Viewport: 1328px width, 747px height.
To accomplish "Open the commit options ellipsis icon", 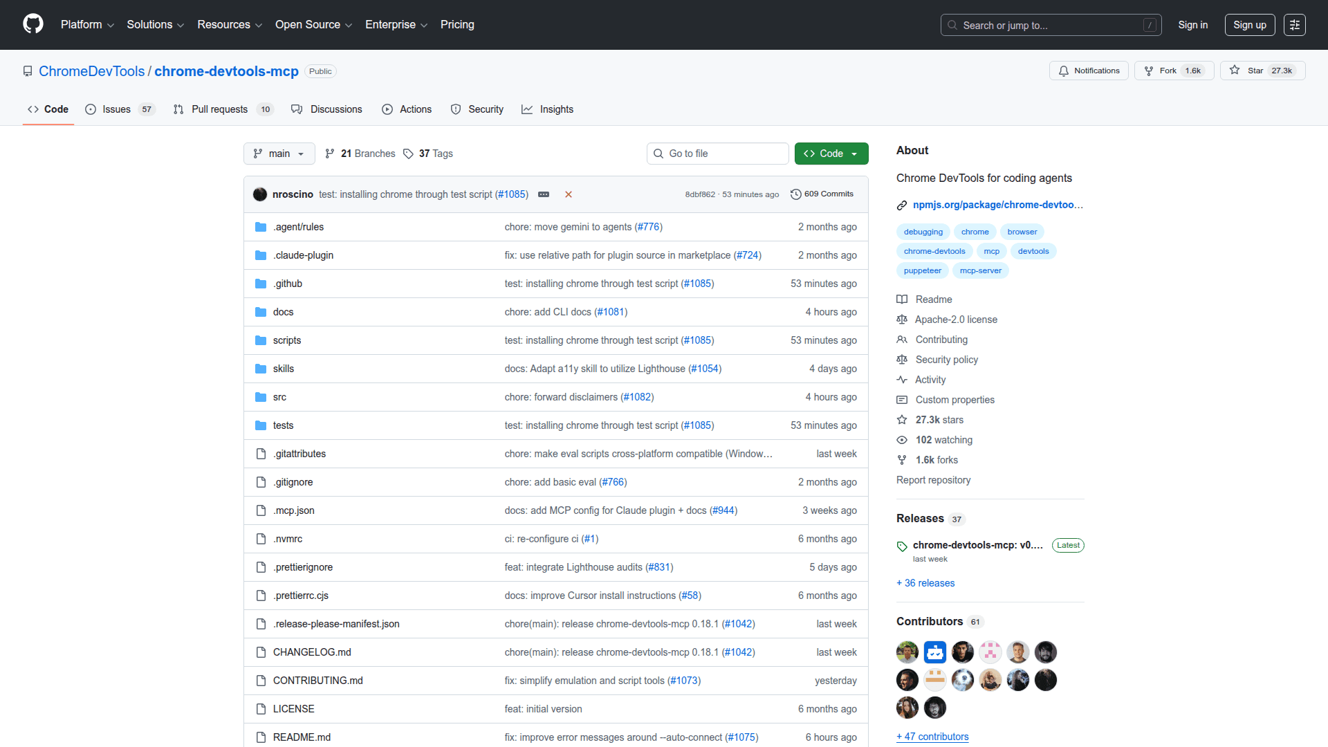I will click(544, 194).
